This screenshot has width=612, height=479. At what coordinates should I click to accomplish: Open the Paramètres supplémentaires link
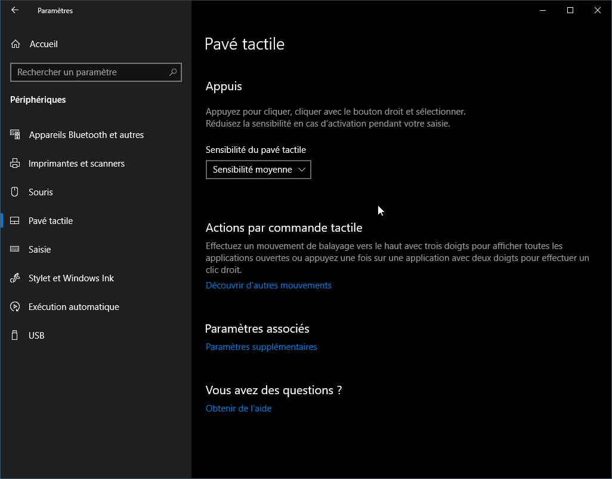(x=261, y=347)
